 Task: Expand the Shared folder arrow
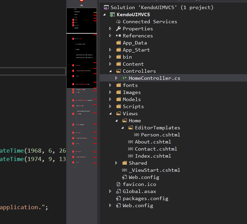[x=116, y=163]
